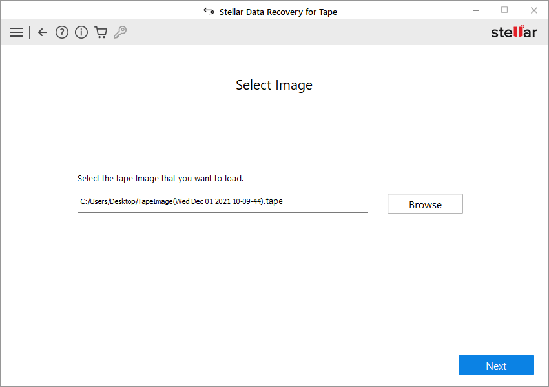Click the app icon in the title bar

209,11
